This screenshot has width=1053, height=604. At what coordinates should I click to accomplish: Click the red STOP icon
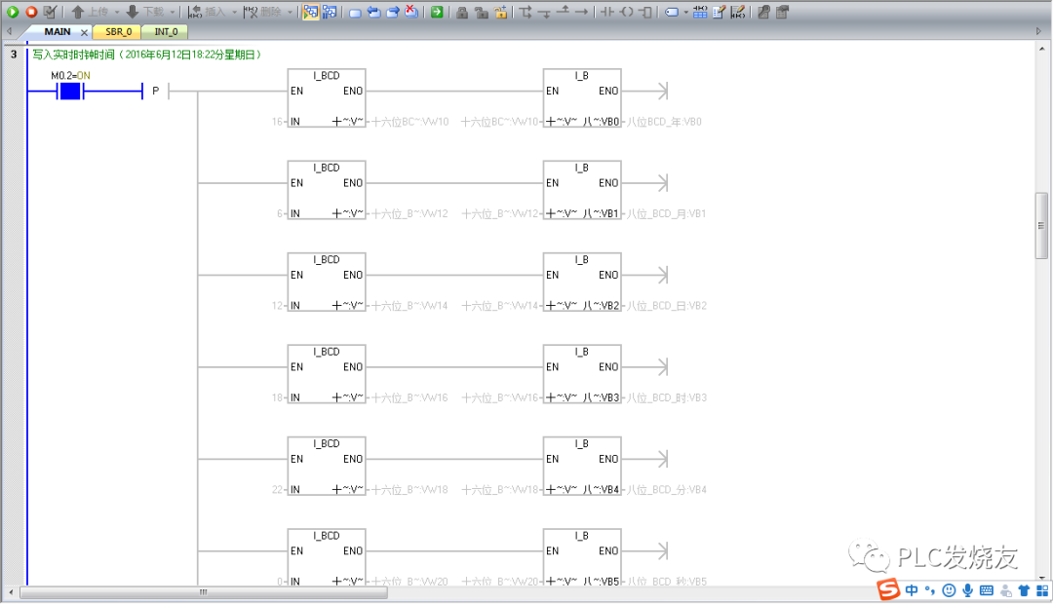pos(31,12)
